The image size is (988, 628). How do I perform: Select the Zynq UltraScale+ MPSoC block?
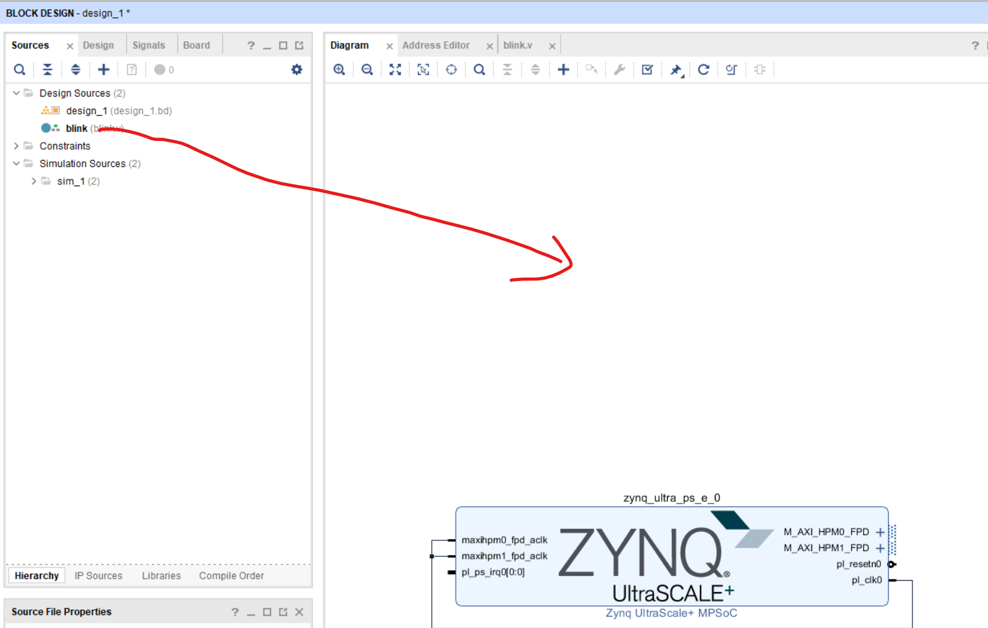tap(671, 556)
